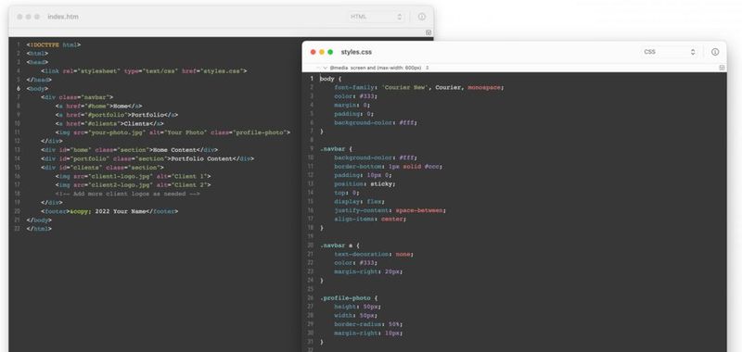Open the HTML syntax dropdown in index.htm window
This screenshot has height=352, width=742.
tap(377, 17)
